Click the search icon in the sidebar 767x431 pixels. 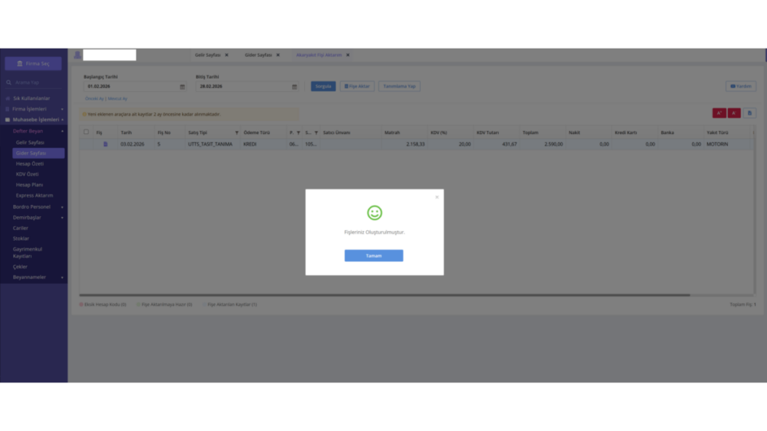pyautogui.click(x=9, y=82)
